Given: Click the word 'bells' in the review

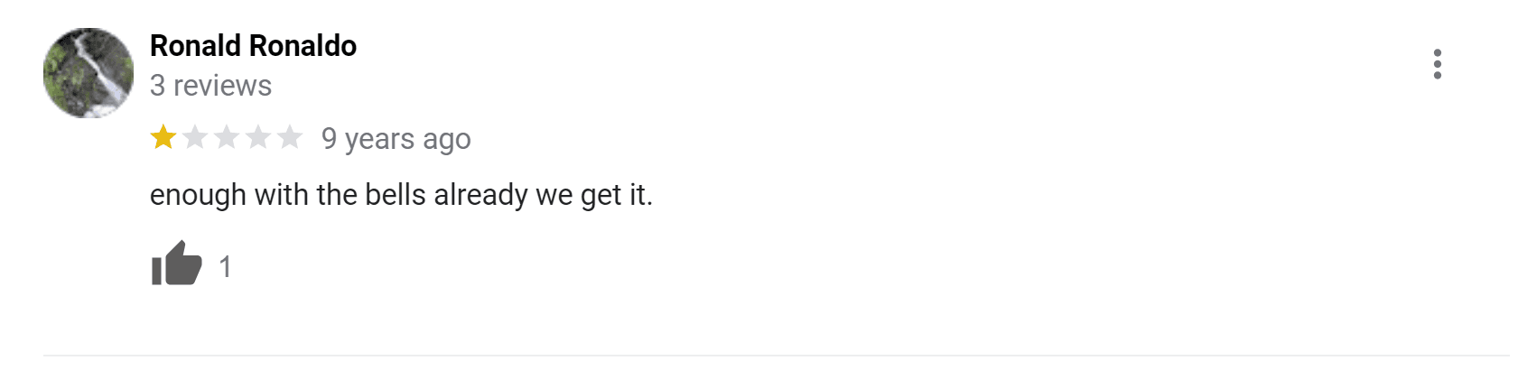Looking at the screenshot, I should [x=395, y=195].
